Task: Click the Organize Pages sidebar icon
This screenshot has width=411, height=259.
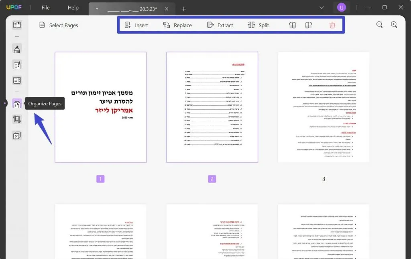Action: click(x=17, y=104)
